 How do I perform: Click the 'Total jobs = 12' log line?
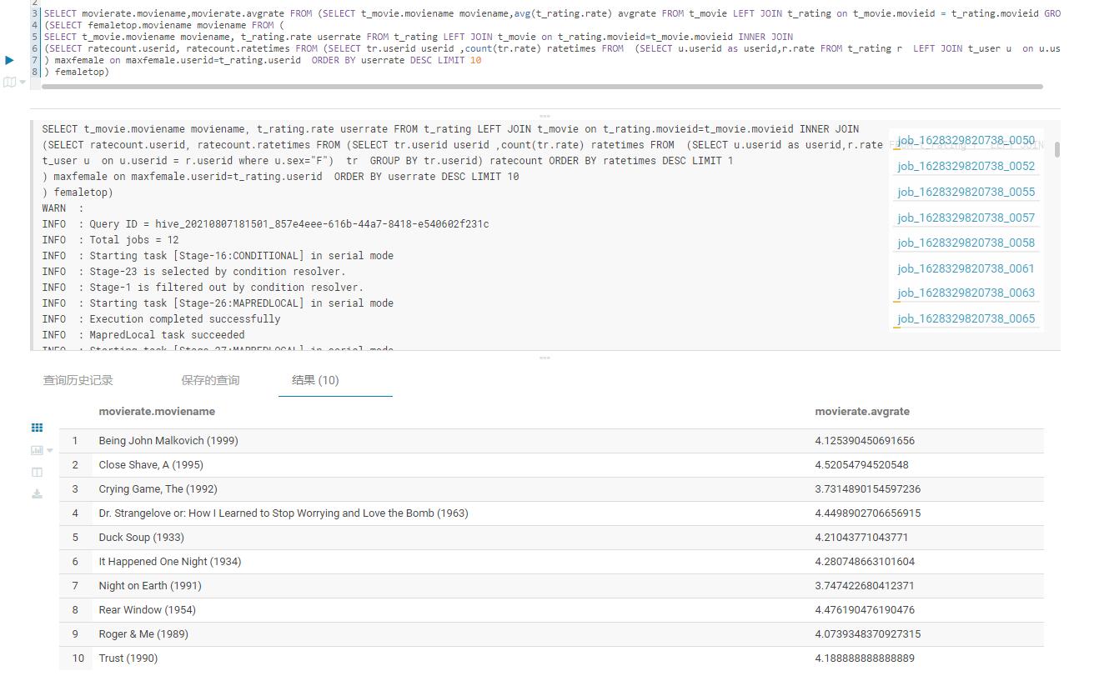point(110,239)
